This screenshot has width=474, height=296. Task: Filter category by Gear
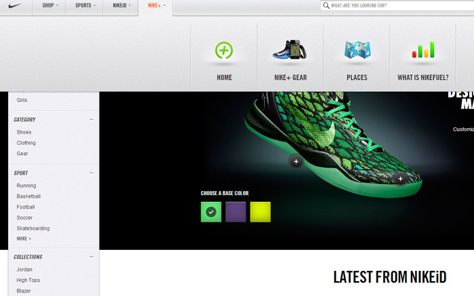[22, 154]
